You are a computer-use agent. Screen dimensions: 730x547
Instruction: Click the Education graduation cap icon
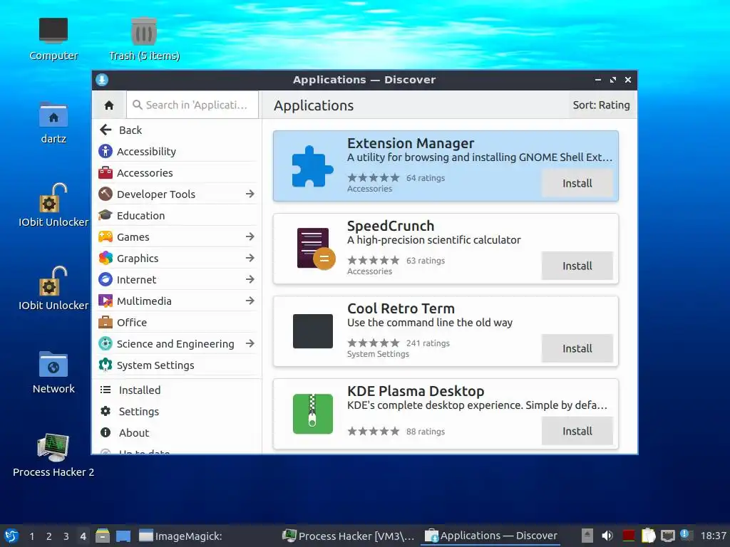point(106,215)
